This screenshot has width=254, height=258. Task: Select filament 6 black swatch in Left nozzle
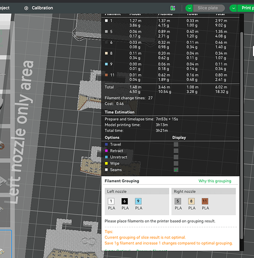(125, 201)
